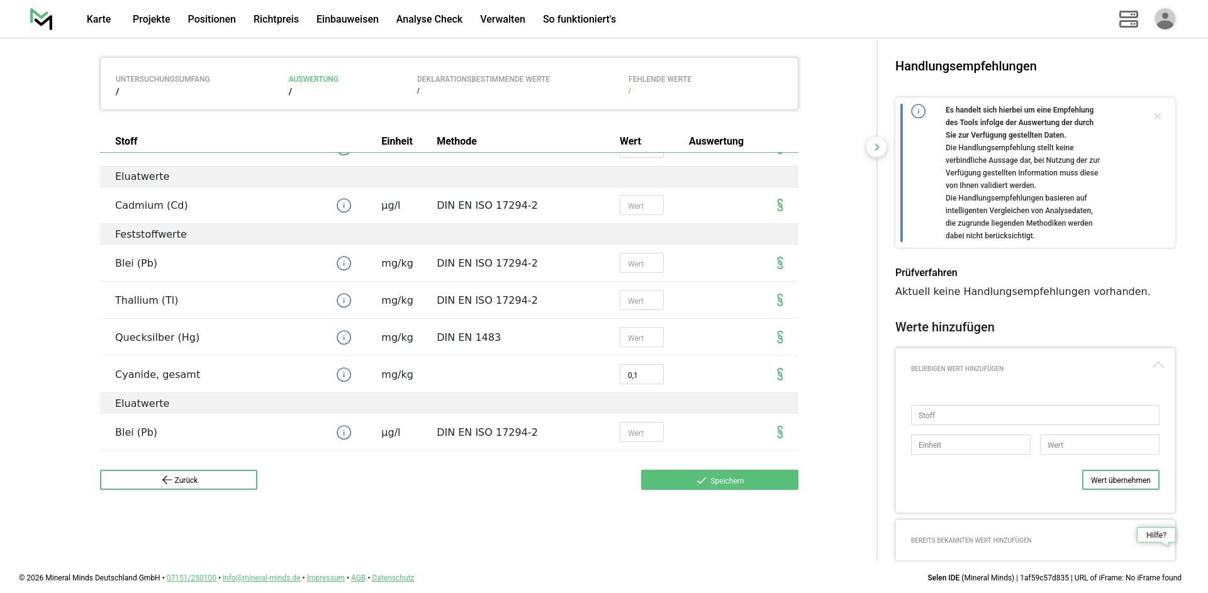Open the Analyse Check menu
Viewport: 1208px width, 593px height.
429,19
